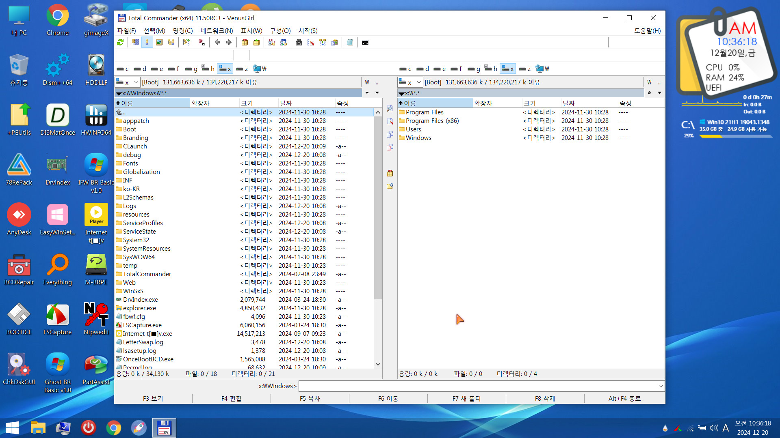Image resolution: width=780 pixels, height=438 pixels.
Task: Click right panel x:\ path triangle
Action: [401, 93]
